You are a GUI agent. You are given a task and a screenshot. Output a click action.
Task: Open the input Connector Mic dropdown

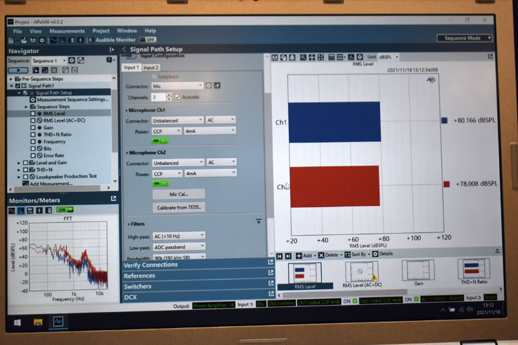point(177,86)
